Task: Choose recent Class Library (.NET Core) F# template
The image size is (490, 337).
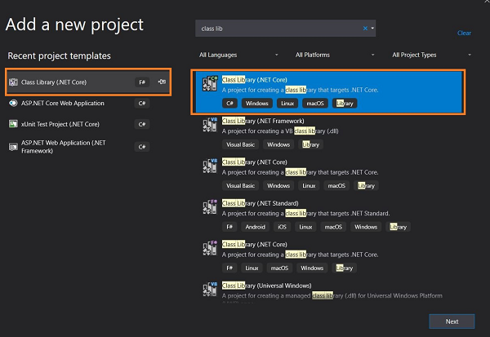Action: pos(88,82)
